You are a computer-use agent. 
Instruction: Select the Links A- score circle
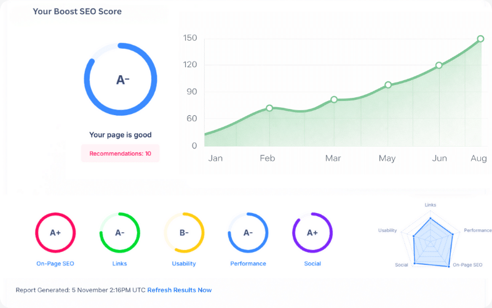tap(119, 233)
